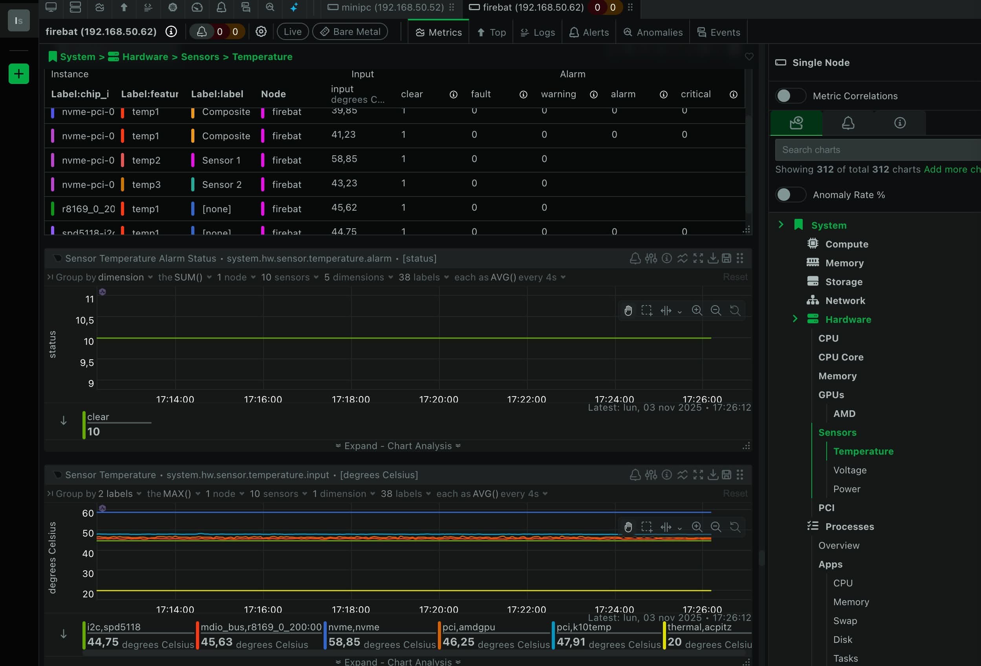Click the Search charts input field
The width and height of the screenshot is (981, 666).
pos(878,150)
